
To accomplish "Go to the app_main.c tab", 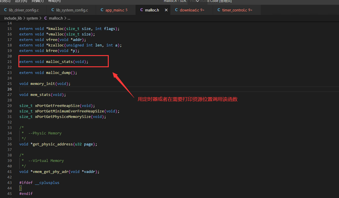I will tap(116, 10).
